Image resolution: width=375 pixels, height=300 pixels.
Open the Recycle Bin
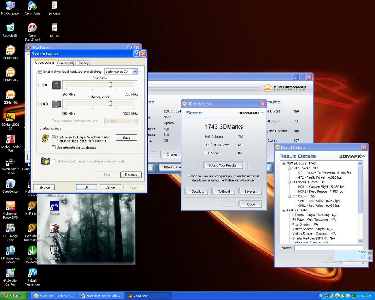tap(10, 30)
